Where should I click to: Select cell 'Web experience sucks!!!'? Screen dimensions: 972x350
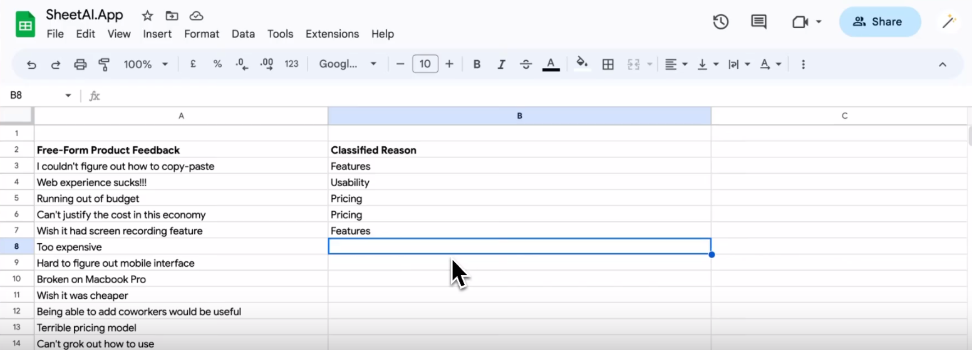coord(181,182)
